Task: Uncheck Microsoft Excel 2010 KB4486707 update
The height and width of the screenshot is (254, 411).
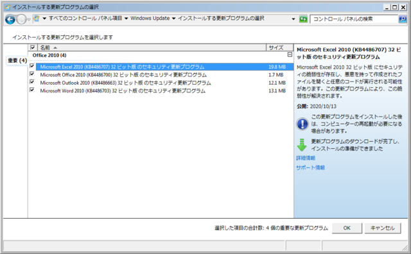Action: (x=32, y=66)
